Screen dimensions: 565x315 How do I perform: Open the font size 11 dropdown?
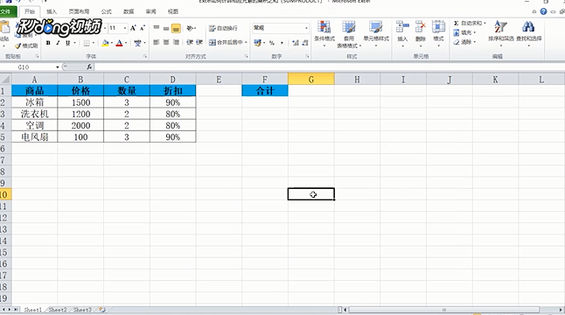[x=125, y=28]
